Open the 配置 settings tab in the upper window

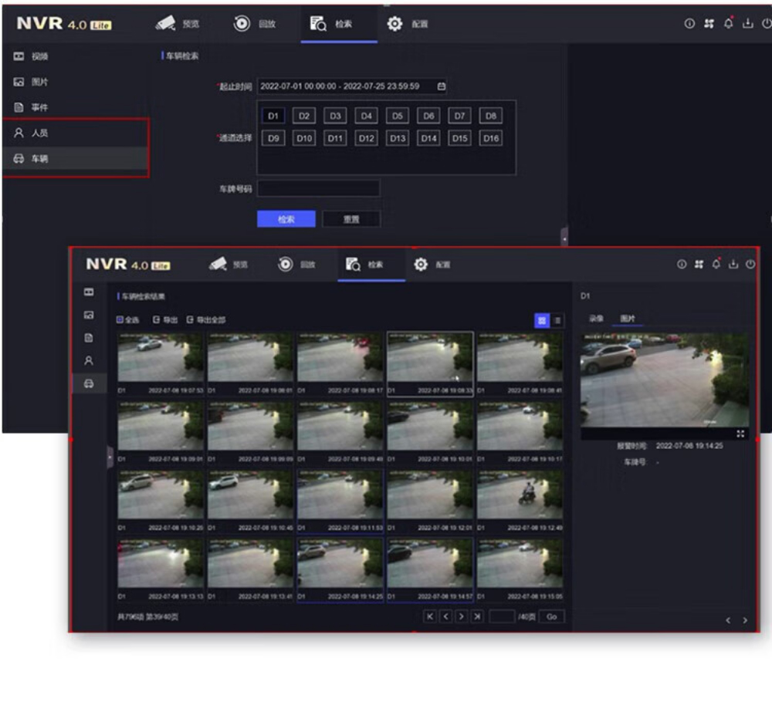pyautogui.click(x=408, y=24)
